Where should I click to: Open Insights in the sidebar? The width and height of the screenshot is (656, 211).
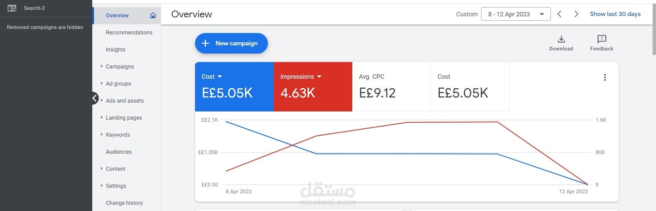point(115,49)
